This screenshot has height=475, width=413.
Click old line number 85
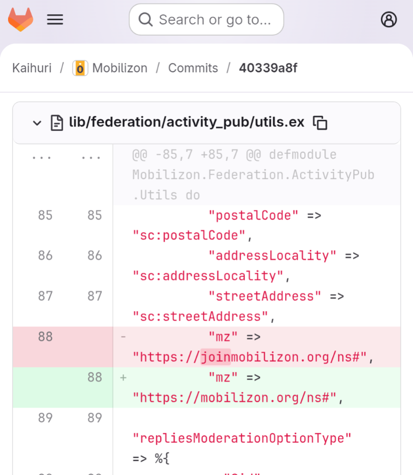click(x=45, y=216)
